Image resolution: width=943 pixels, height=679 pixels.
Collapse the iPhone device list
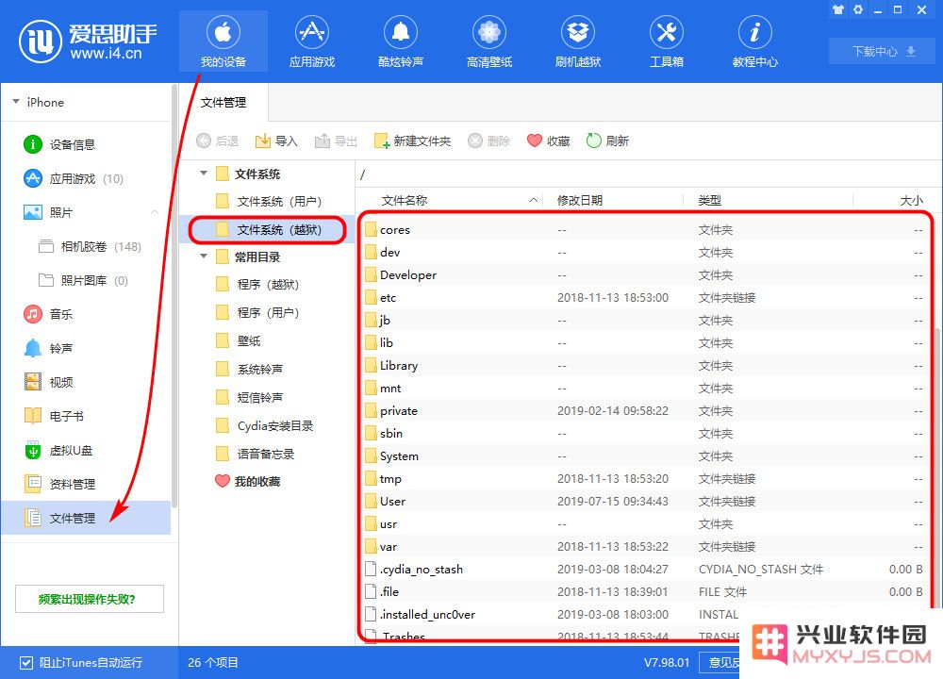(x=16, y=102)
